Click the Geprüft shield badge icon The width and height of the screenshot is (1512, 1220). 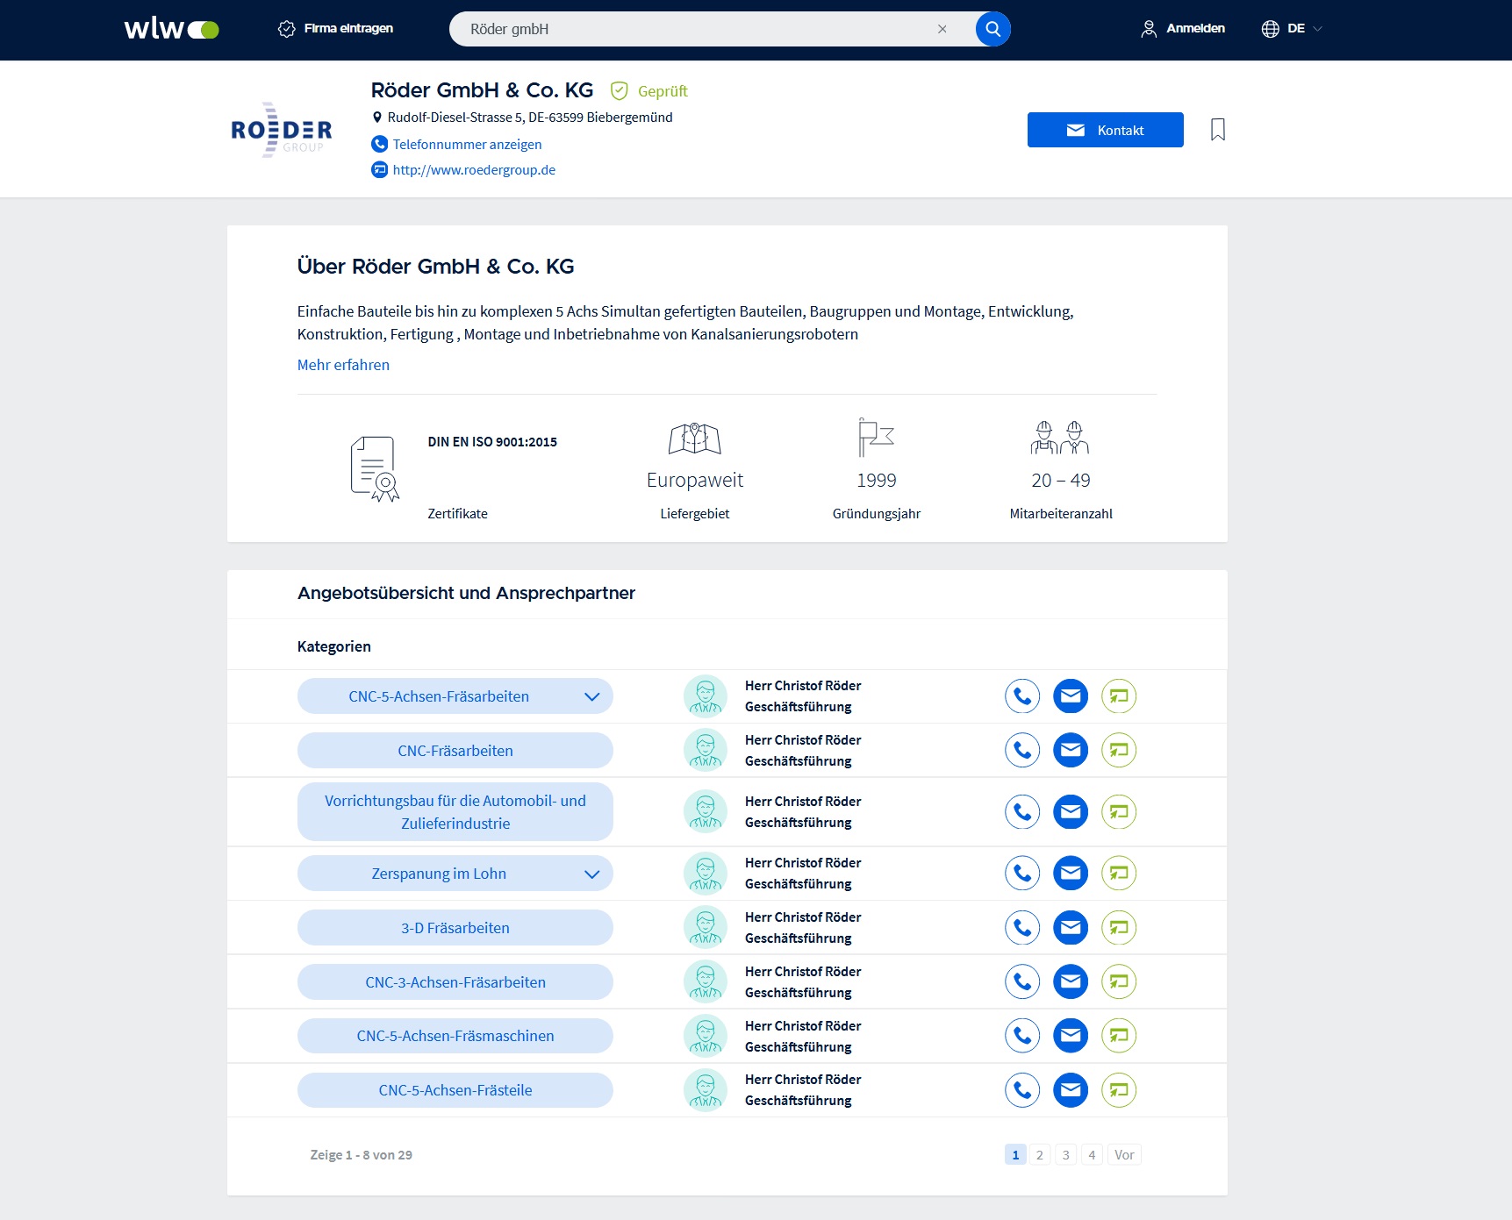click(620, 90)
